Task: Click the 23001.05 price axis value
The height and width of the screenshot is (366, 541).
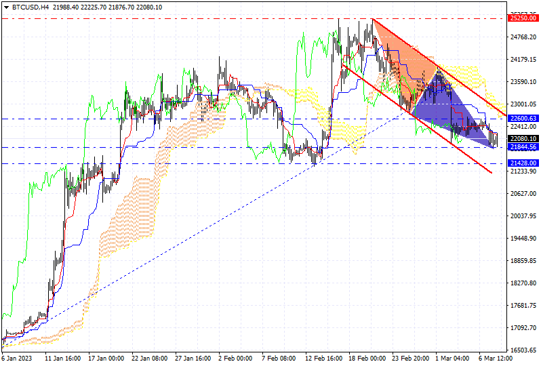Action: [x=524, y=104]
